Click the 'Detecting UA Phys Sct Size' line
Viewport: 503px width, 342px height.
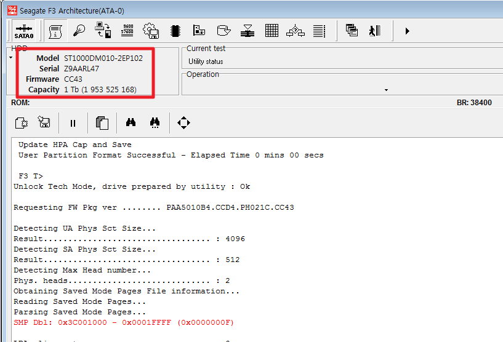click(x=85, y=229)
